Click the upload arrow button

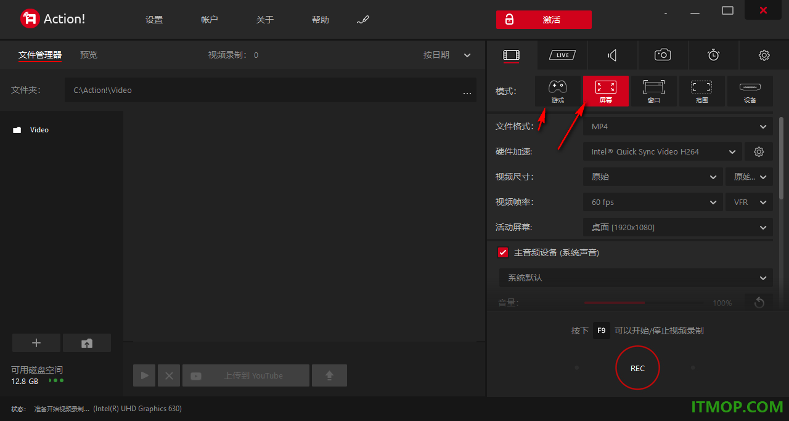pos(329,375)
